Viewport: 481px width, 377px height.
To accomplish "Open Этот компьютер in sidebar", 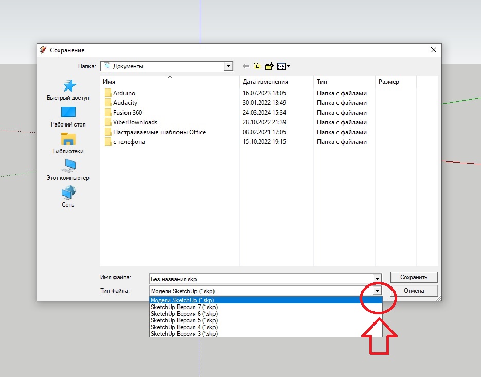I will (68, 170).
